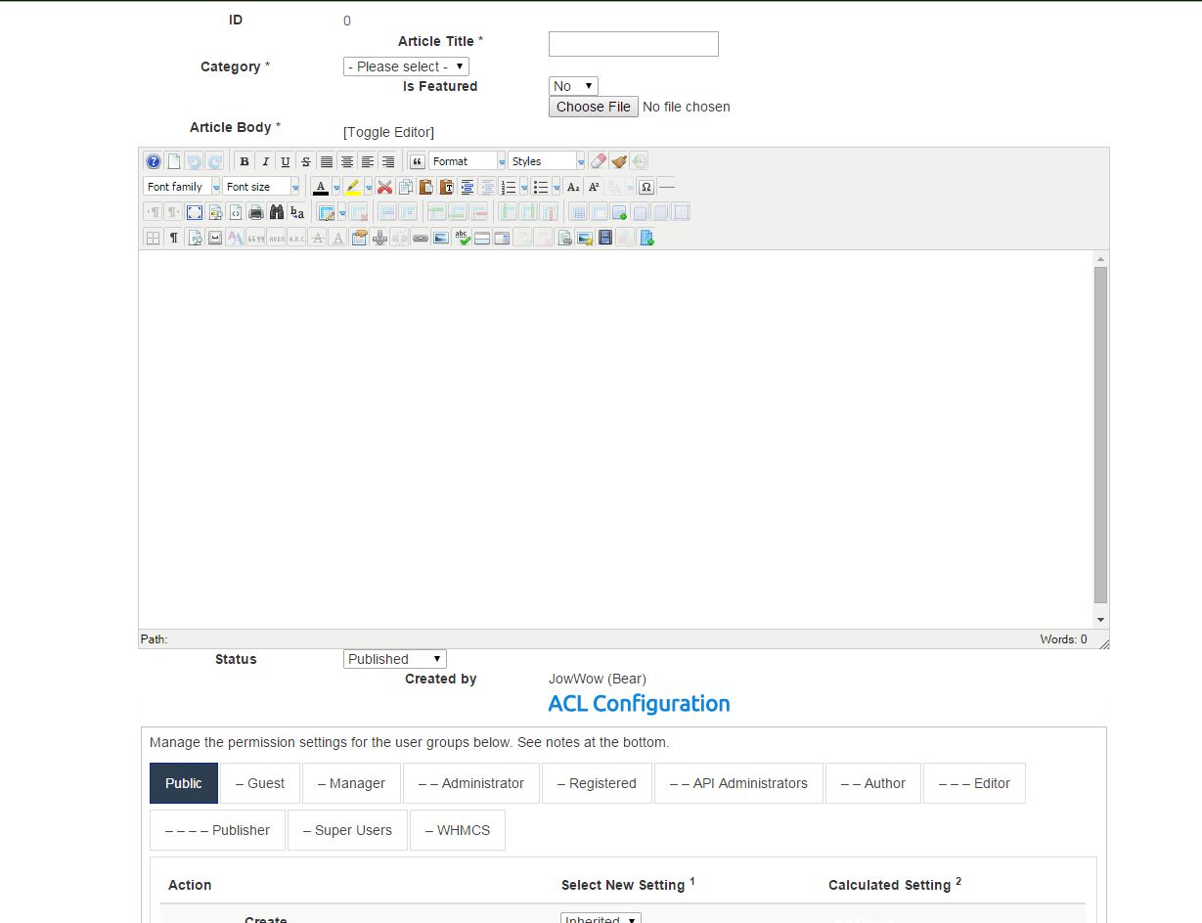The image size is (1202, 923).
Task: Switch to the API Administrators tab
Action: point(738,783)
